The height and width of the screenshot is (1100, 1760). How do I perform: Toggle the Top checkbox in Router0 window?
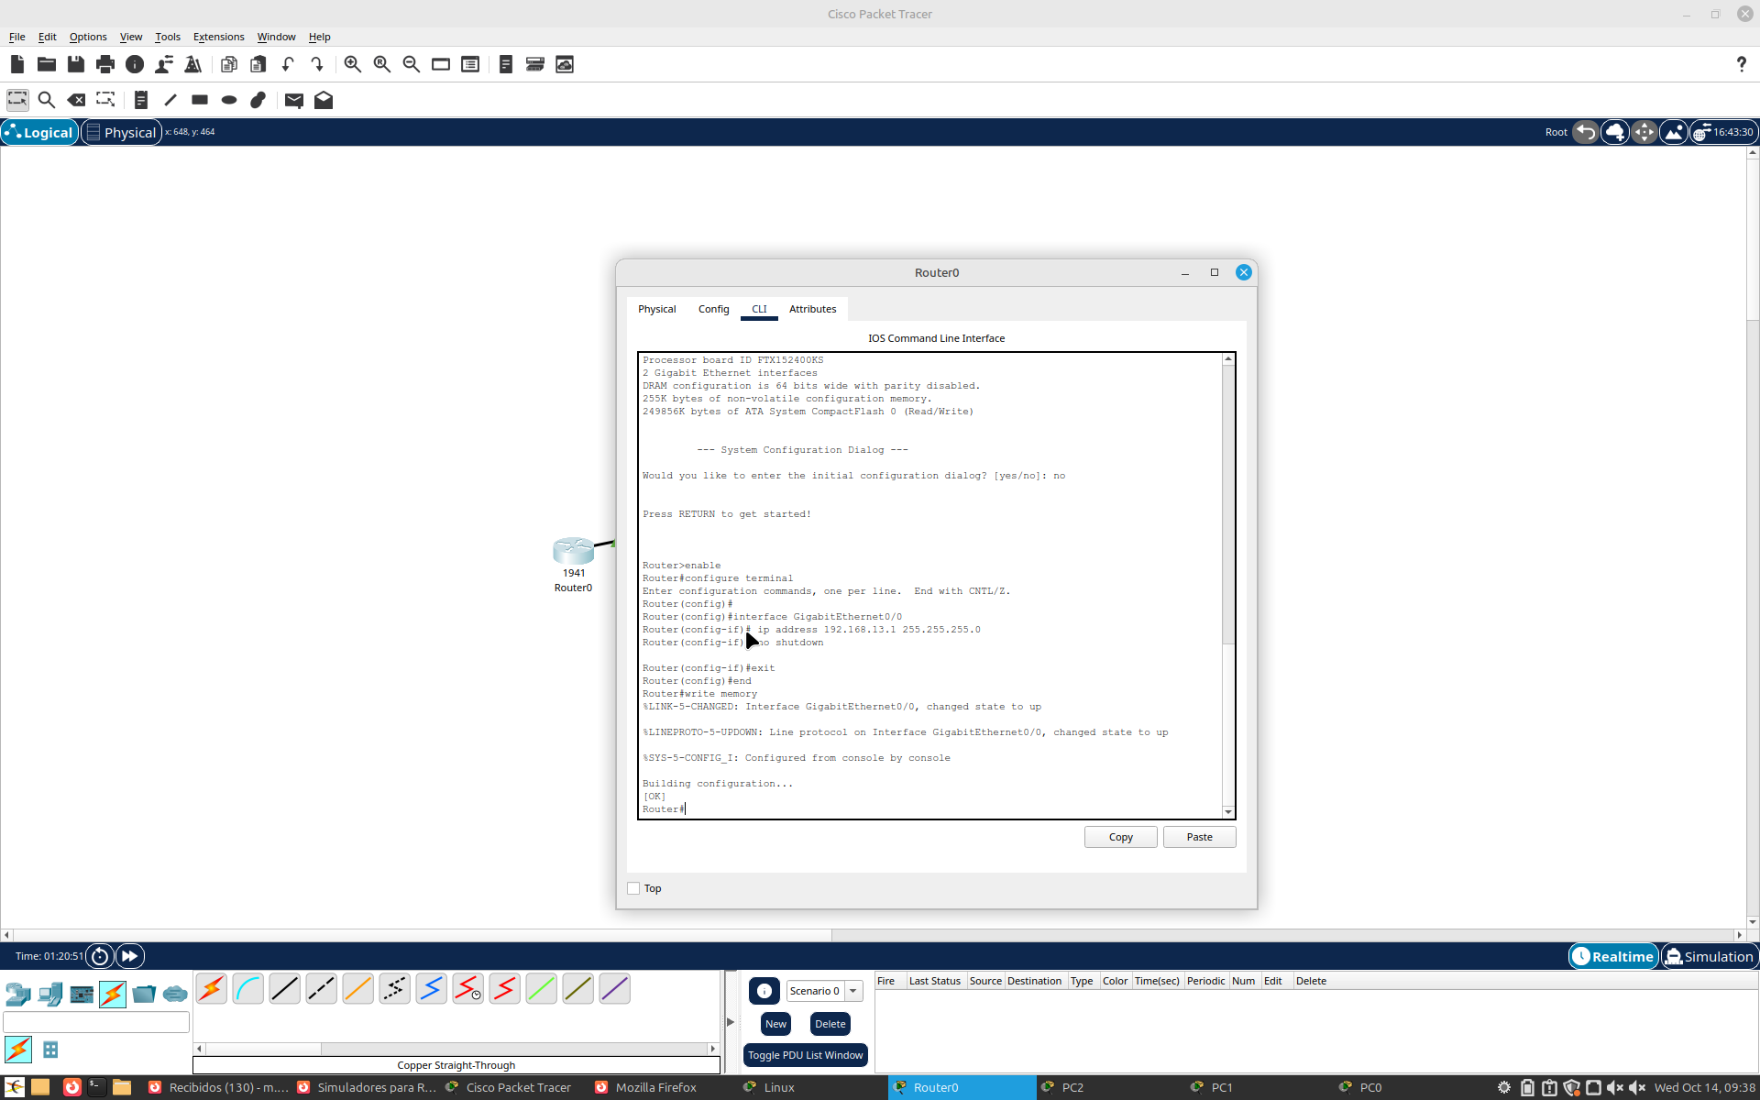tap(633, 888)
